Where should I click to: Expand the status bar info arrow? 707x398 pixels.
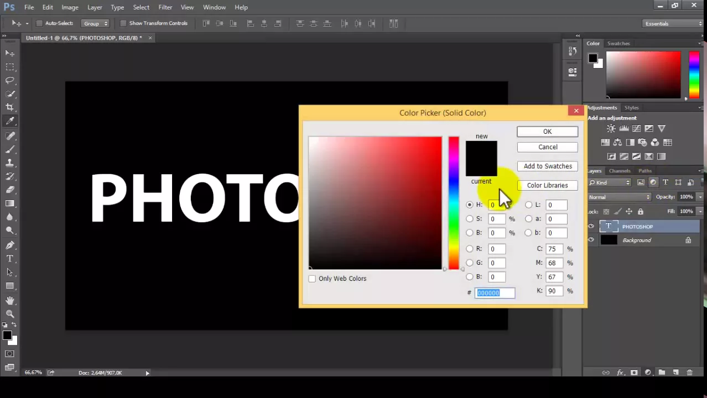[x=147, y=373]
